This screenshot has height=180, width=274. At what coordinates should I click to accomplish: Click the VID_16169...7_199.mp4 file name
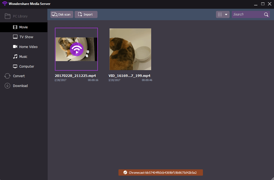point(129,76)
